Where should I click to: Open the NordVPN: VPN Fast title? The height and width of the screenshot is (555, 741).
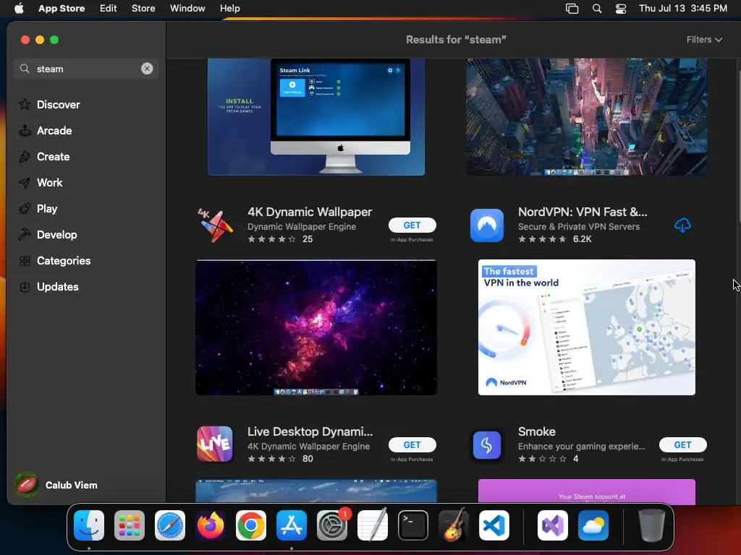583,212
